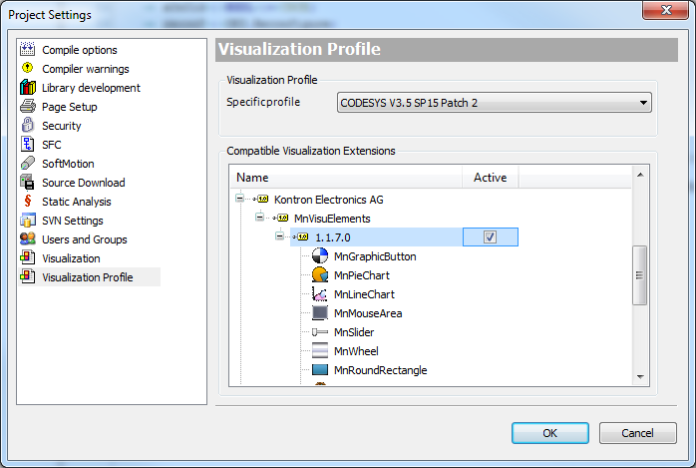
Task: Click the extensions list vertical scrollbar thumb
Action: click(640, 273)
